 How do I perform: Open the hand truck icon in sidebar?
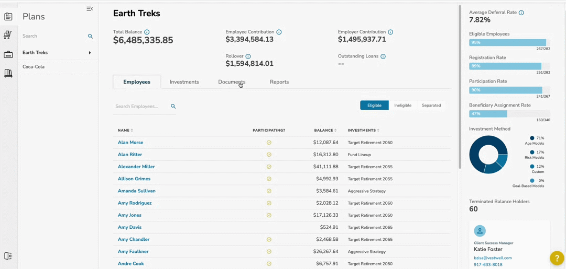tap(8, 35)
